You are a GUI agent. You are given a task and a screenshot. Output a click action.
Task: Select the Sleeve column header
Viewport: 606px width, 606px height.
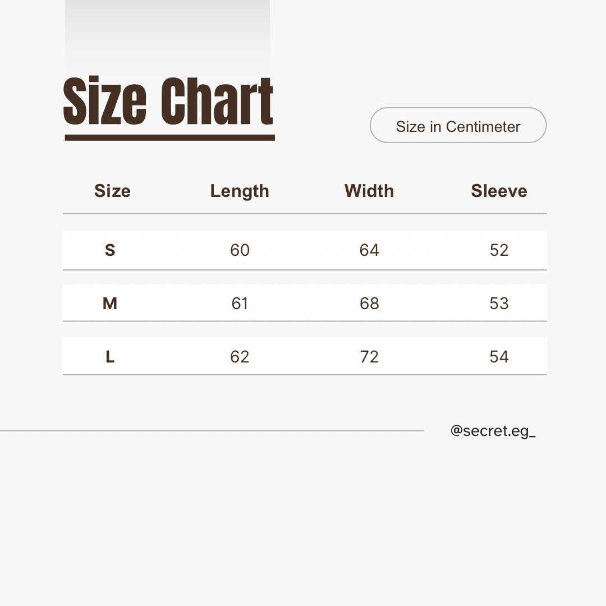click(499, 191)
